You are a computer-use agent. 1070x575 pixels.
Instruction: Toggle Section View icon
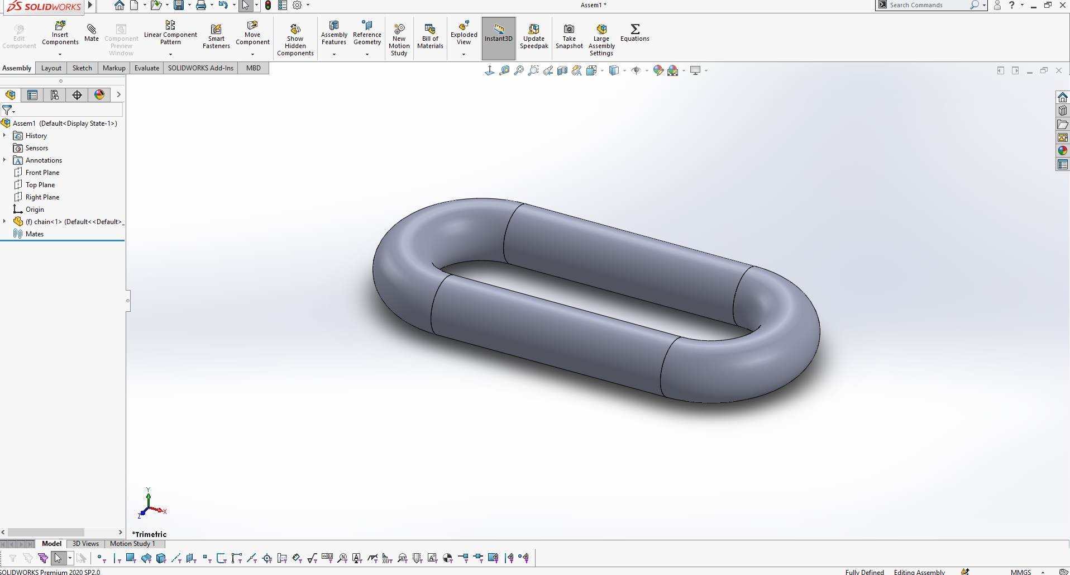(x=562, y=70)
